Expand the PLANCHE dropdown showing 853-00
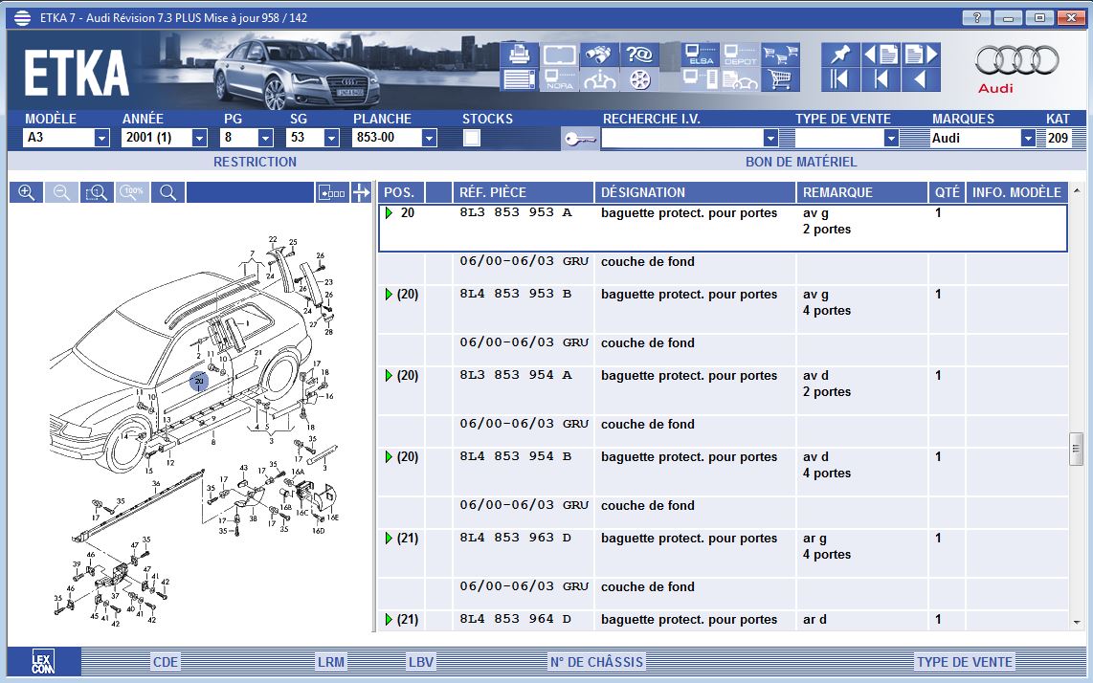 point(428,138)
